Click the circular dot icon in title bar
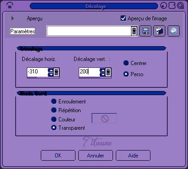Image resolution: width=188 pixels, height=169 pixels. pyautogui.click(x=163, y=6)
